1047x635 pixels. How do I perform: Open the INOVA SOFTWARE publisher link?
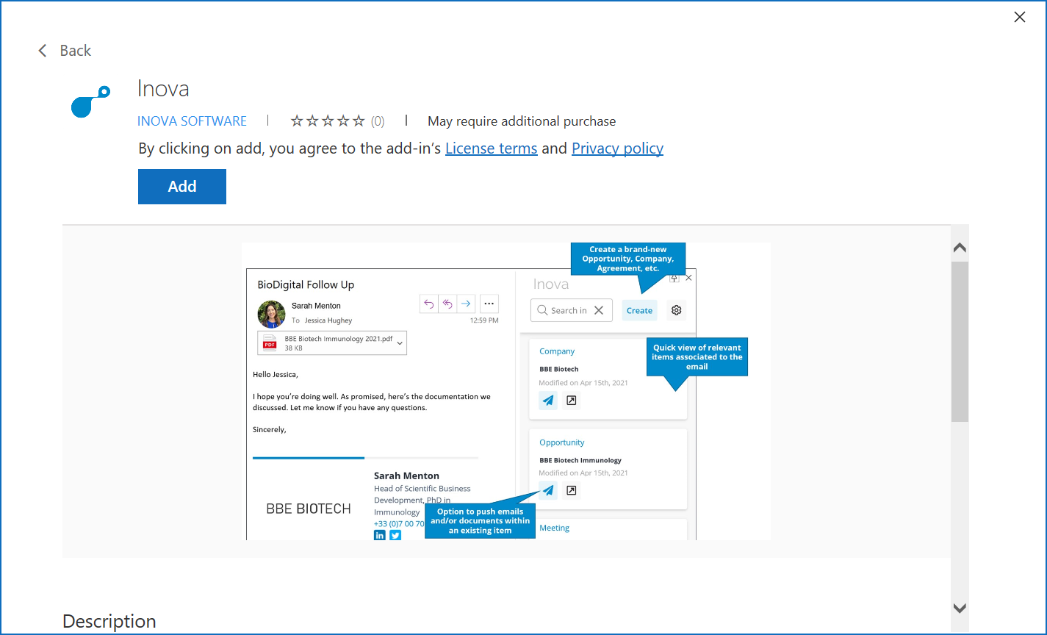point(193,121)
